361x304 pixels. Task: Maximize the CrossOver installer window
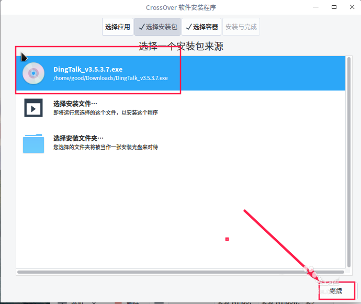(334, 7)
